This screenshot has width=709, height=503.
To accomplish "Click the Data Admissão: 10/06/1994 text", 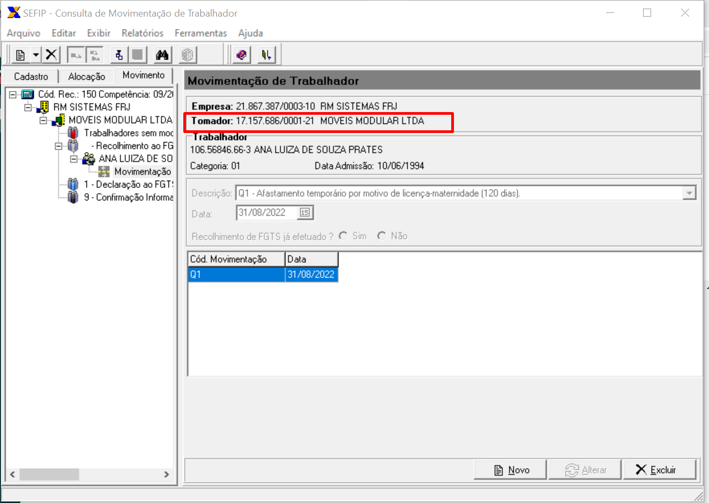I will click(x=369, y=166).
